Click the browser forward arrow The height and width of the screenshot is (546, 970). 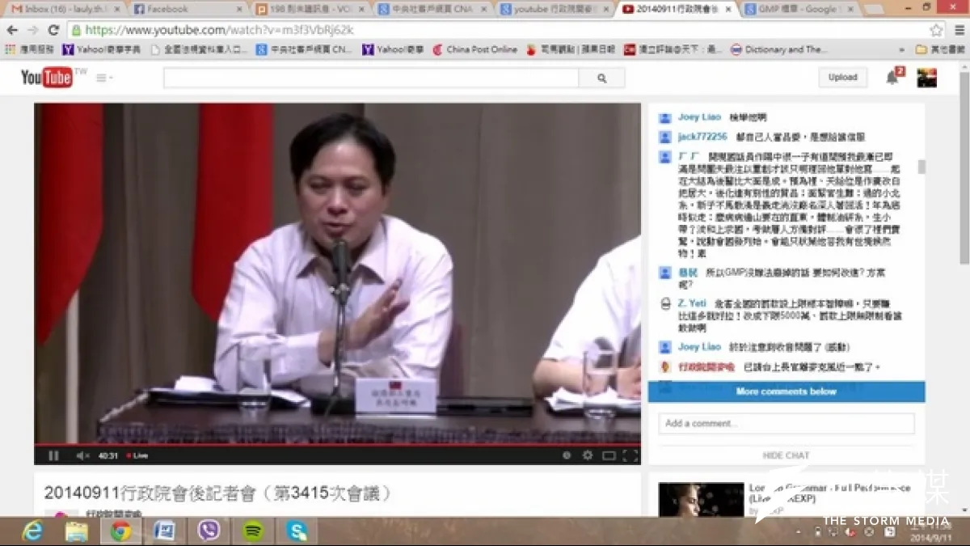click(x=33, y=30)
